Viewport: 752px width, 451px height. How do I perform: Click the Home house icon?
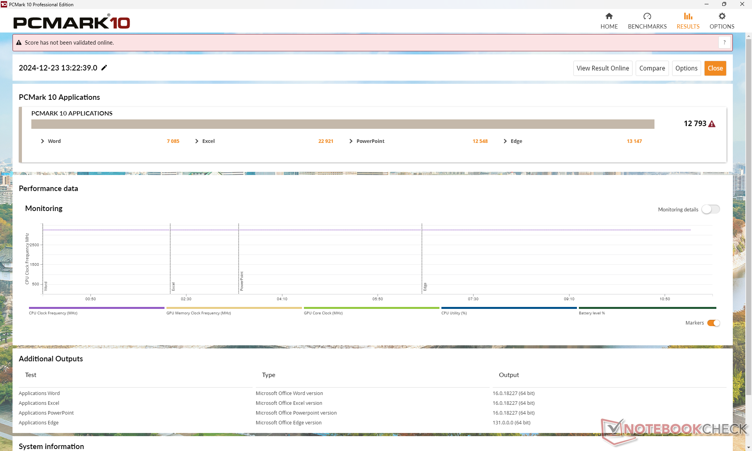[x=609, y=16]
